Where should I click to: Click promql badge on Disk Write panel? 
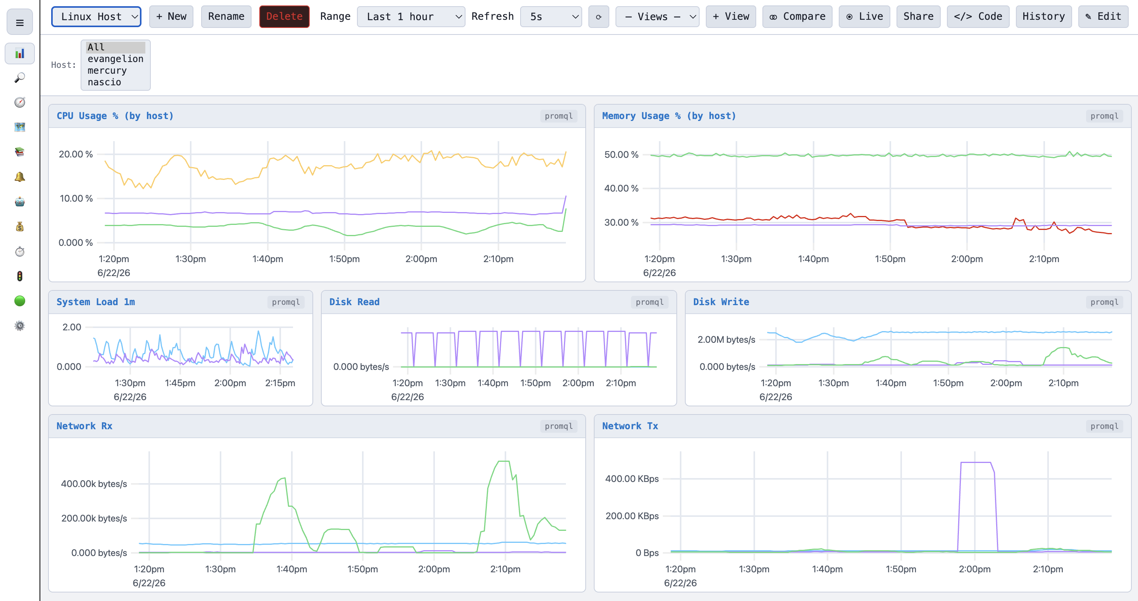tap(1104, 302)
